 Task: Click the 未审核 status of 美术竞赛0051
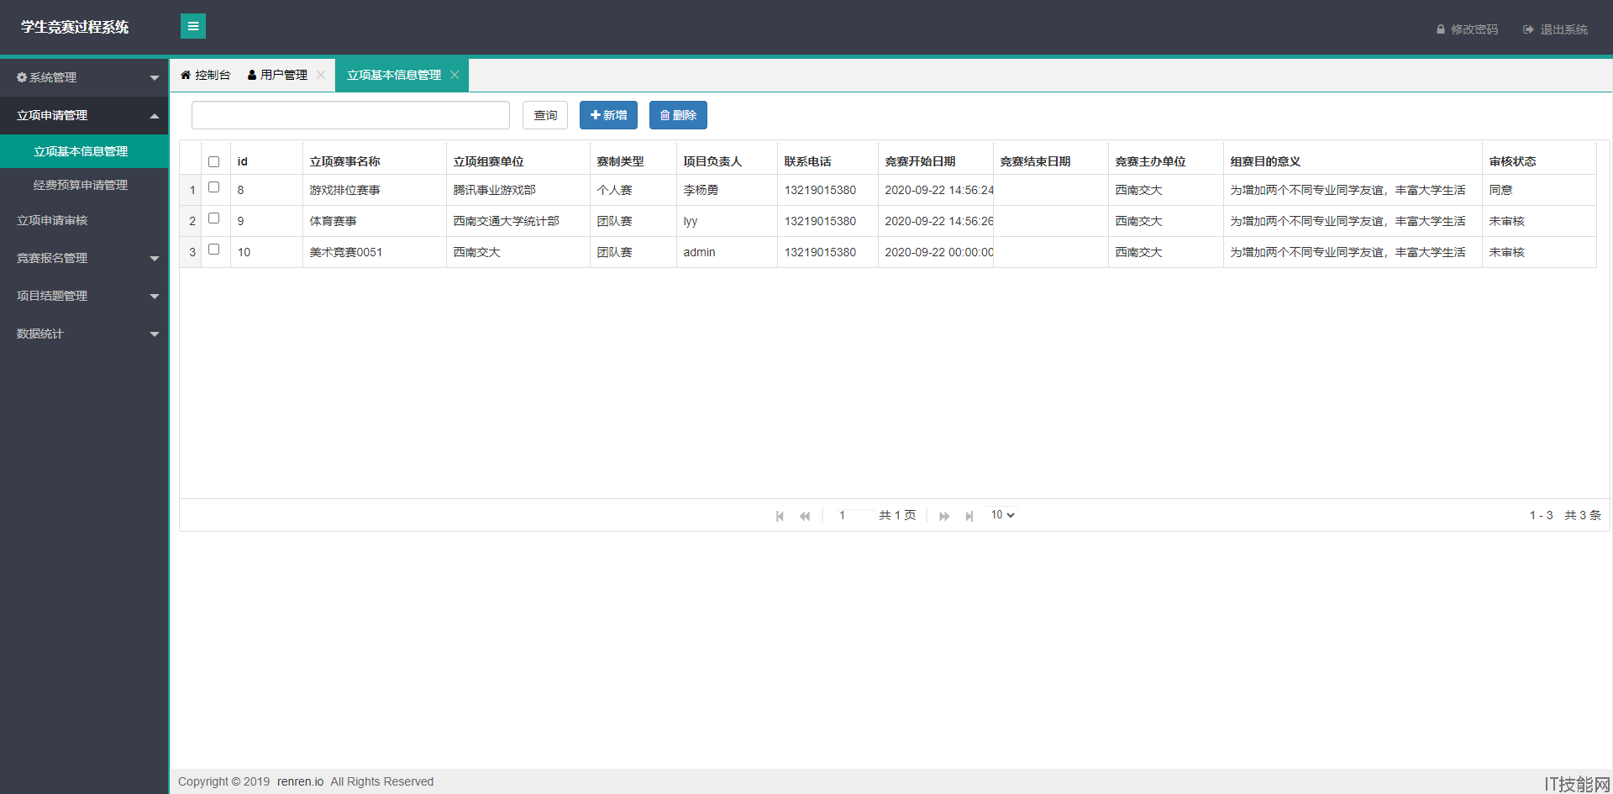coord(1539,252)
